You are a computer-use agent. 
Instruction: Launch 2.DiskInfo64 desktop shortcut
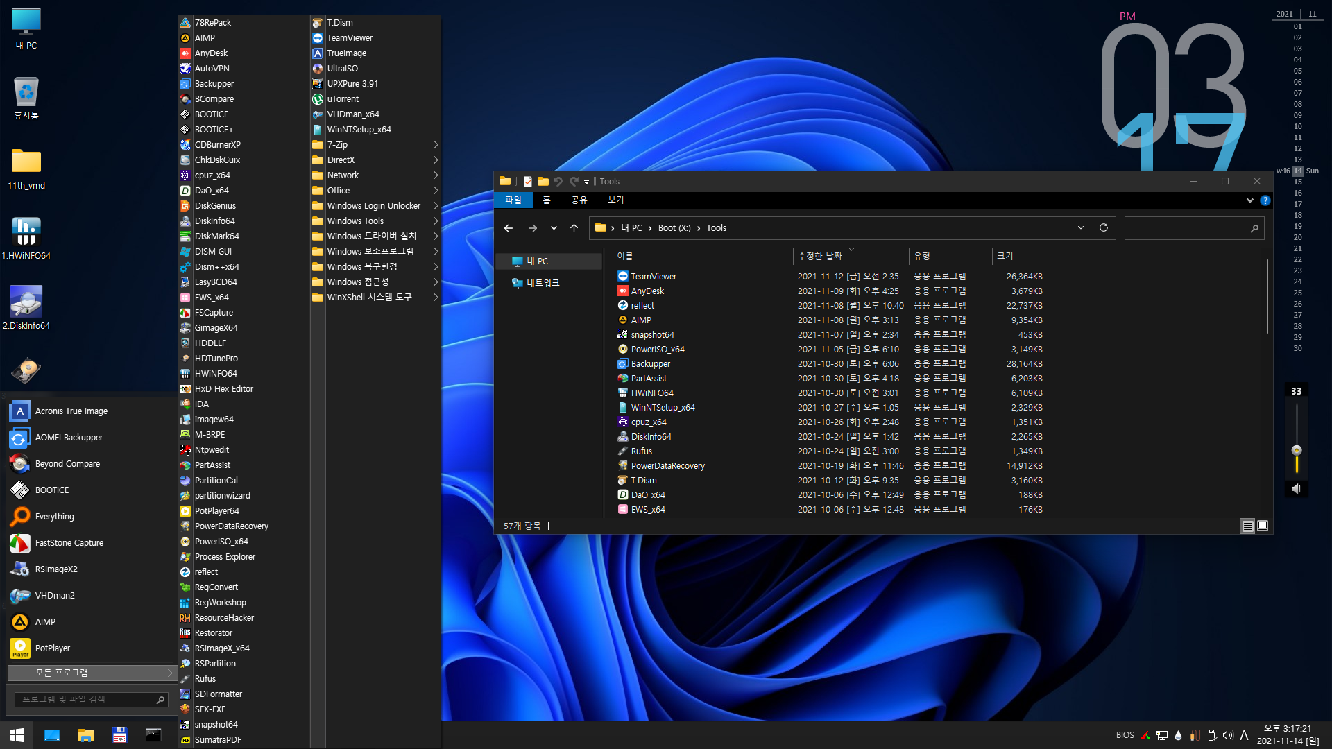[x=26, y=308]
